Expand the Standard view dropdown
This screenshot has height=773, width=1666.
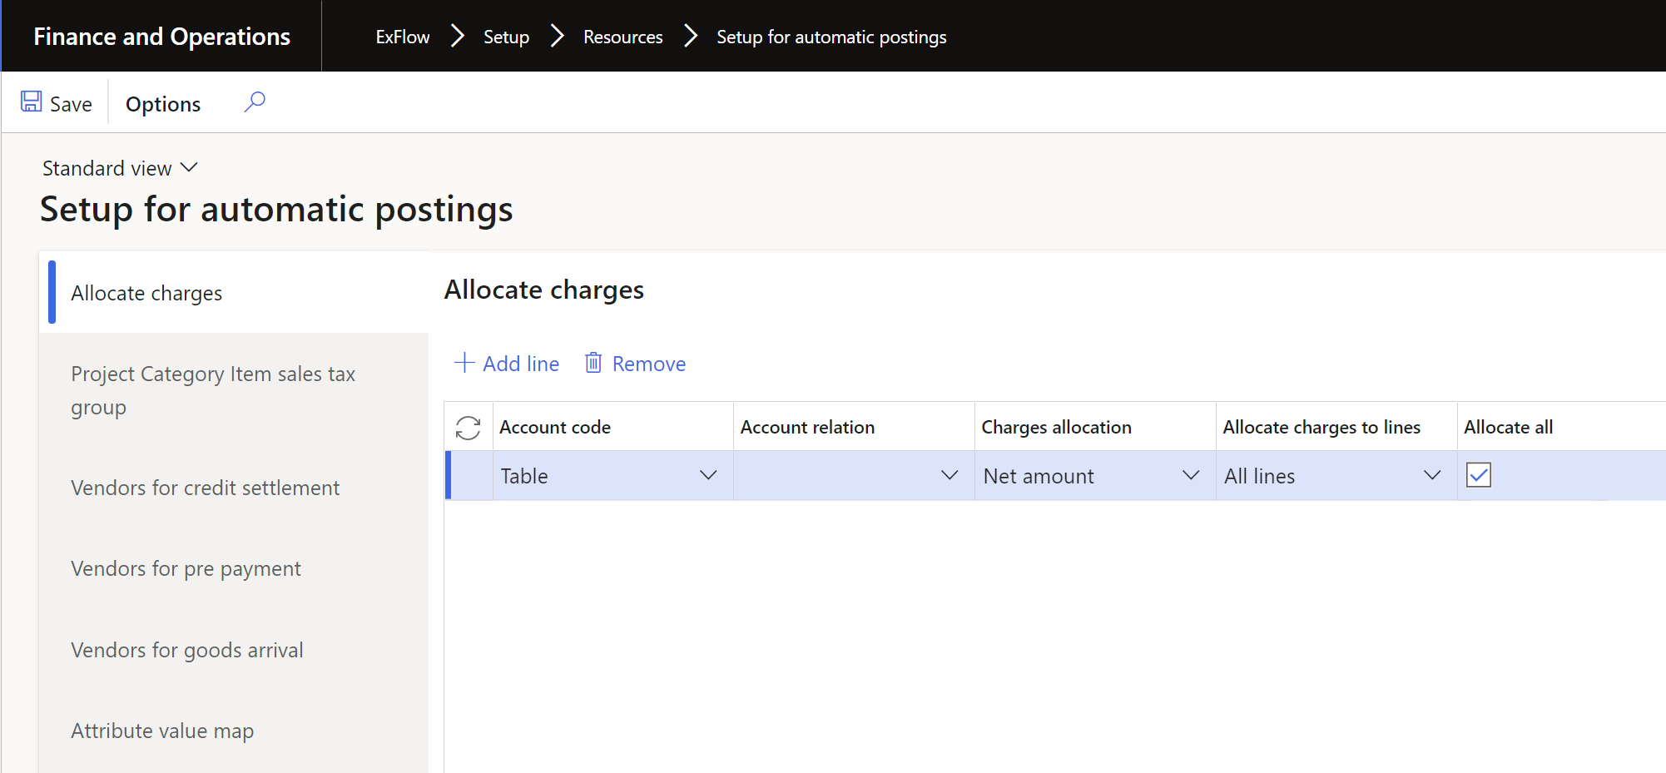point(120,168)
